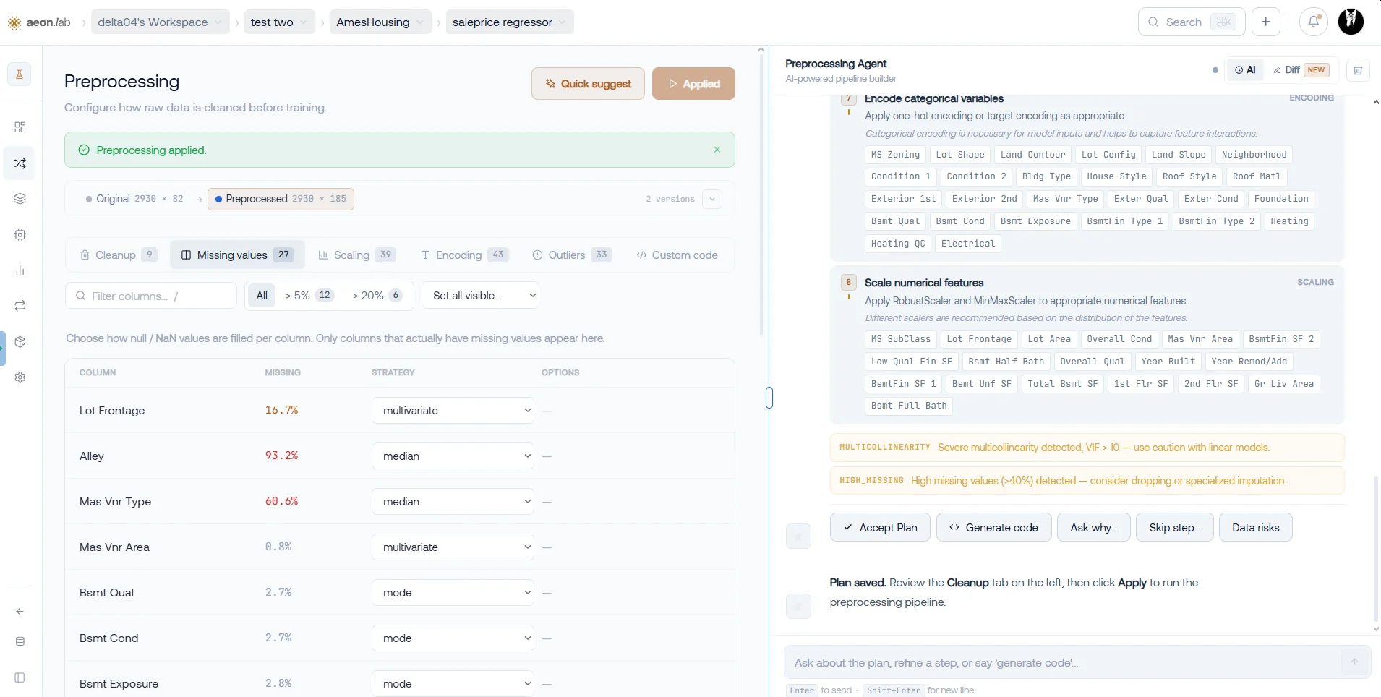Open the bar chart icon in sidebar
The height and width of the screenshot is (697, 1381).
[x=20, y=270]
